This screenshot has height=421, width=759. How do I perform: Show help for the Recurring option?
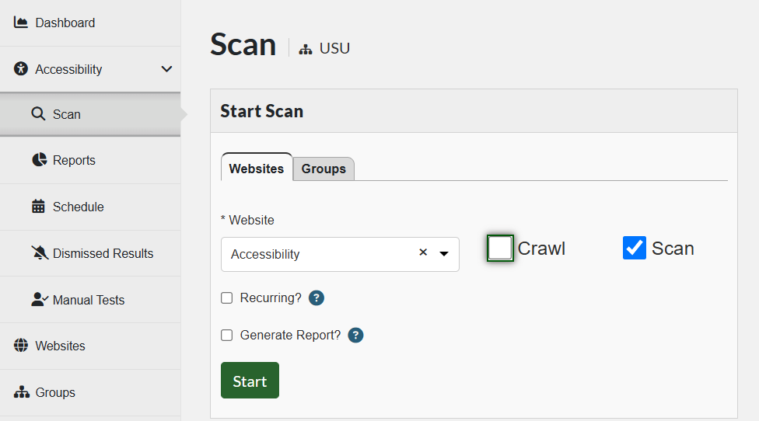point(316,297)
